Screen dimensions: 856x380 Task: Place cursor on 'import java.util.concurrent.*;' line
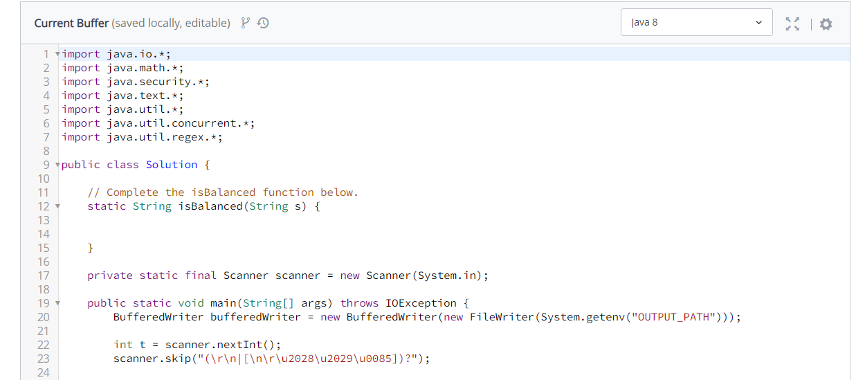coord(158,123)
